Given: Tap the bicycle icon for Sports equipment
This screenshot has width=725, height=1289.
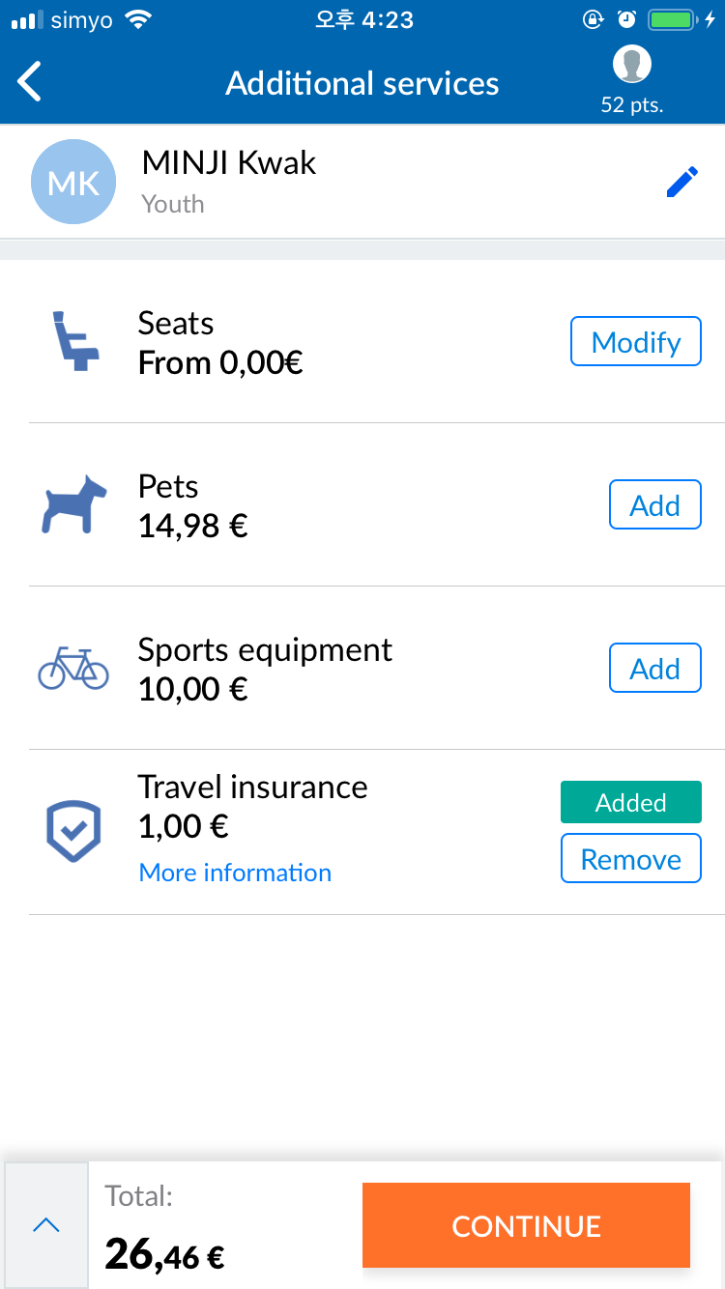Looking at the screenshot, I should 73,668.
